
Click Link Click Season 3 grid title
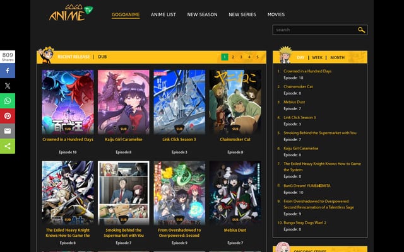click(x=179, y=139)
